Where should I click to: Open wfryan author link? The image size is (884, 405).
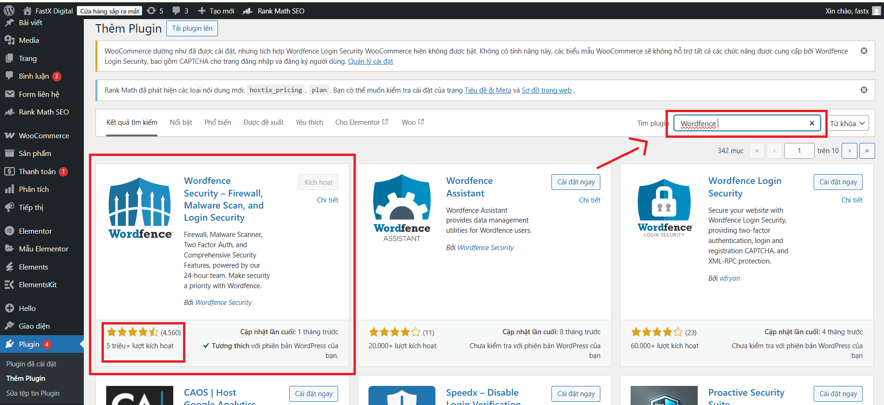[x=729, y=278]
